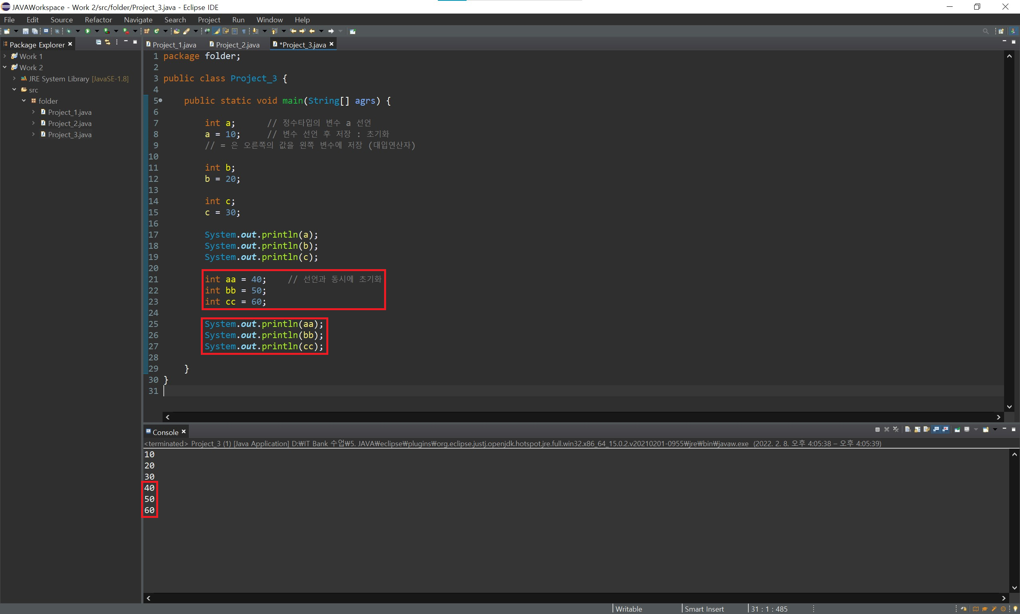Click the Open Type icon
Viewport: 1020px width, 614px height.
177,31
